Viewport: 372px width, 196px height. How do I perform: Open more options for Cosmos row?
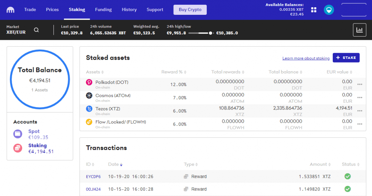click(x=360, y=98)
